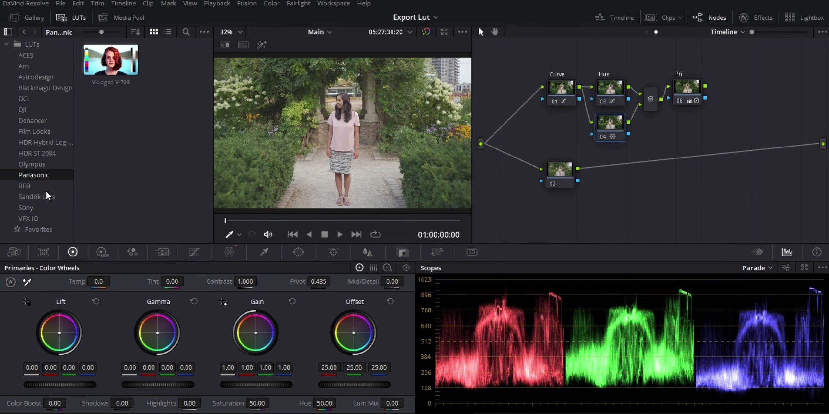Open the Blur and Sharpen palette
This screenshot has height=414, width=829.
pos(368,252)
